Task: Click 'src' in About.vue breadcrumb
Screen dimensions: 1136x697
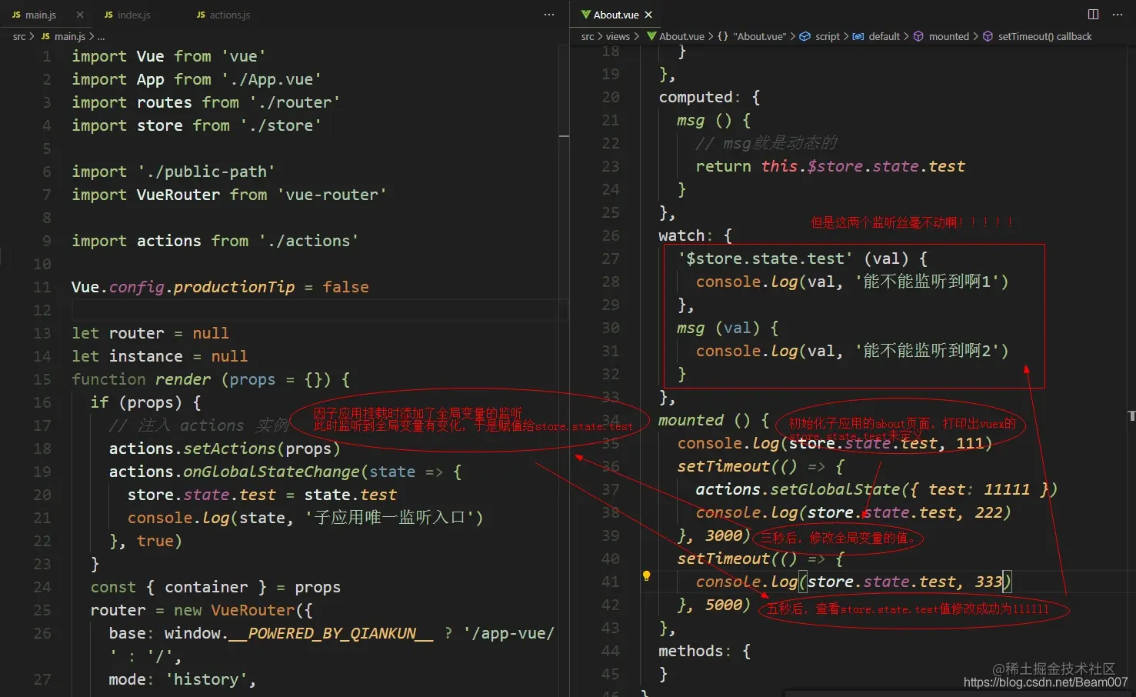Action: point(588,36)
